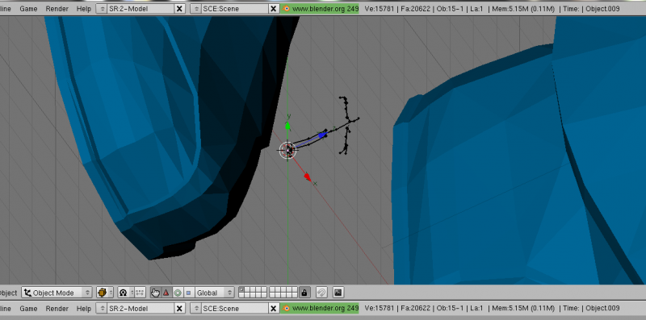Click the snap magnet icon
This screenshot has height=320, width=646.
tap(321, 293)
